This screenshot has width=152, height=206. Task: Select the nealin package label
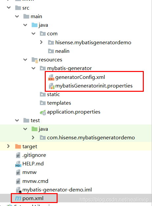(62, 51)
